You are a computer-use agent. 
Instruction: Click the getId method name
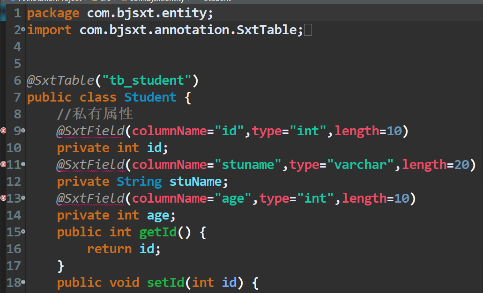158,232
